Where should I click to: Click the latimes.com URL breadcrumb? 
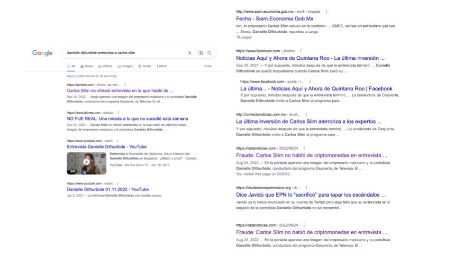click(x=90, y=113)
